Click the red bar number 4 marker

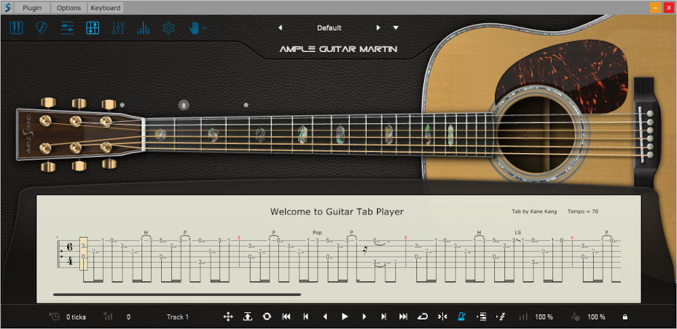coord(571,238)
